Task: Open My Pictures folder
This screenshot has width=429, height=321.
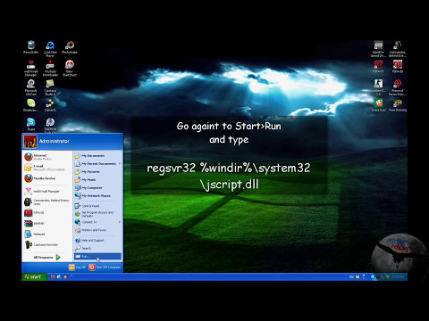Action: click(x=97, y=172)
